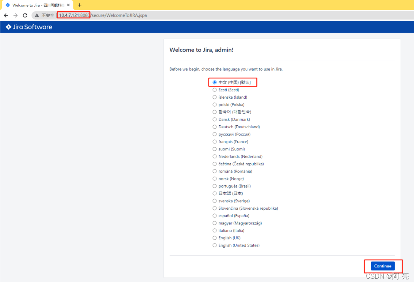Click the 'Before we begin' instruction text

226,69
